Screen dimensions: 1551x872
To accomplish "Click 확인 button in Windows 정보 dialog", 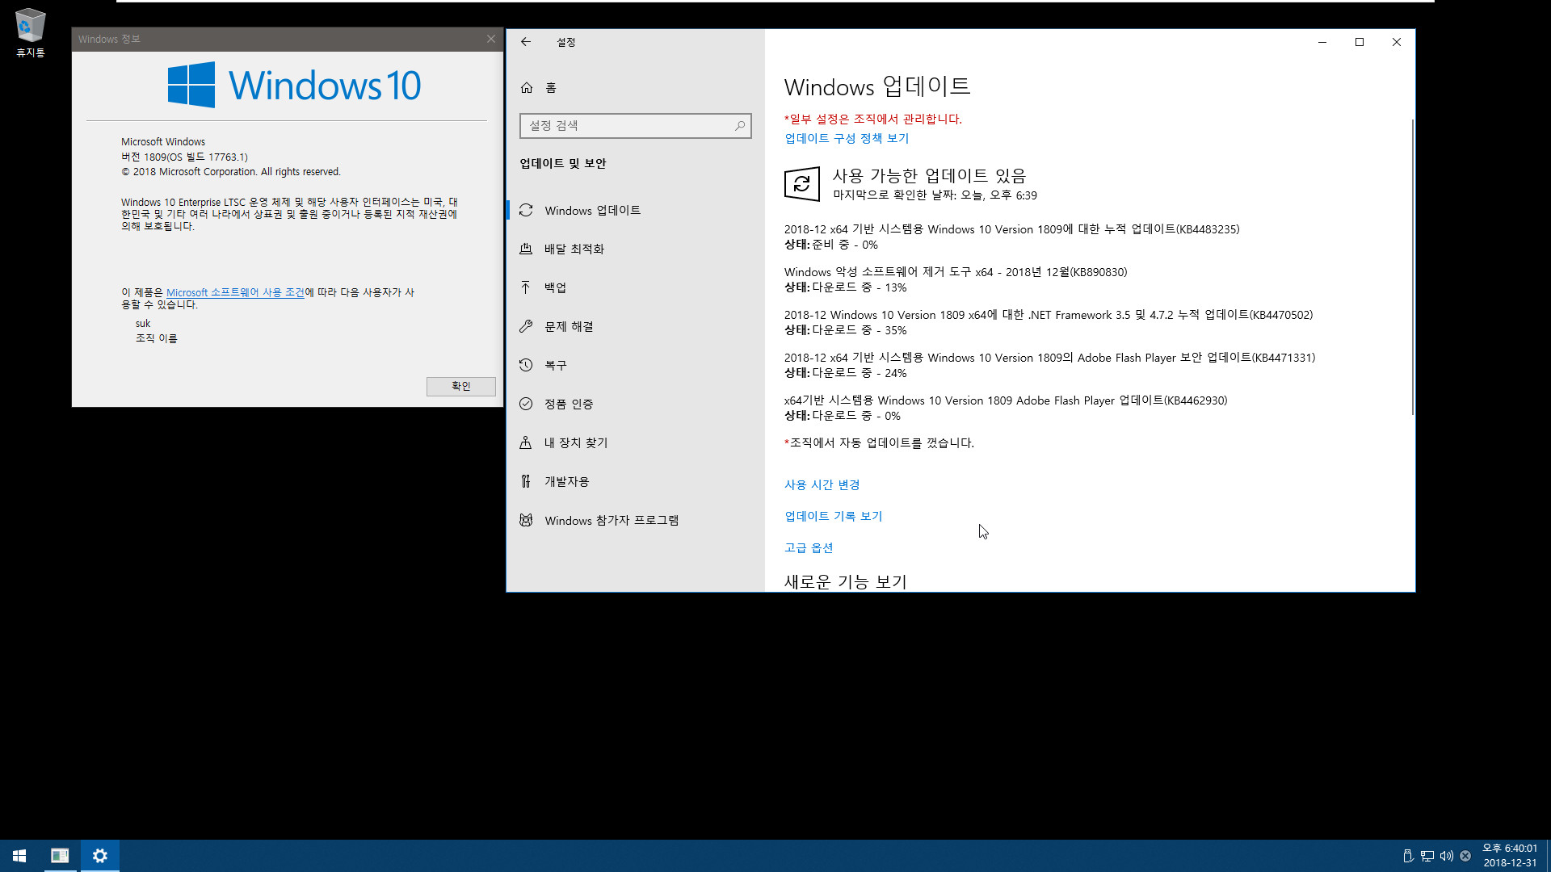I will click(x=460, y=387).
